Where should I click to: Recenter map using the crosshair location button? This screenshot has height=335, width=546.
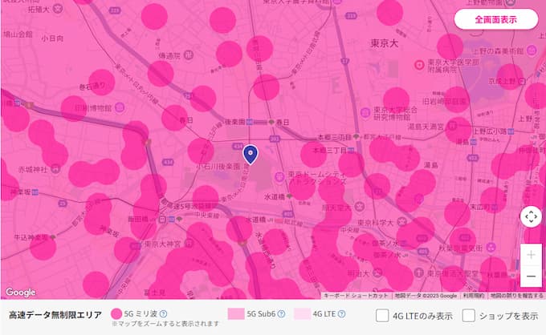pos(531,217)
